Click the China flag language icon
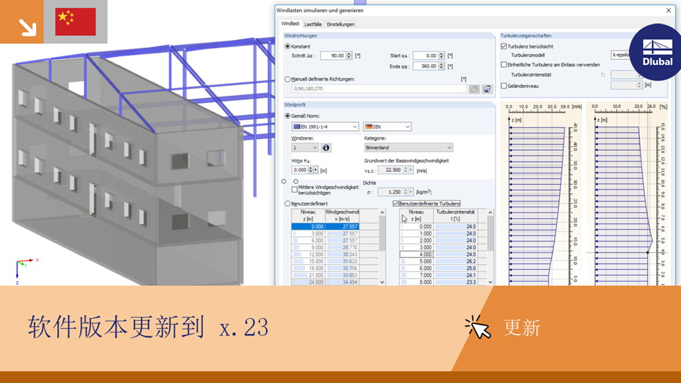Screen dimensions: 681x383 [76, 22]
